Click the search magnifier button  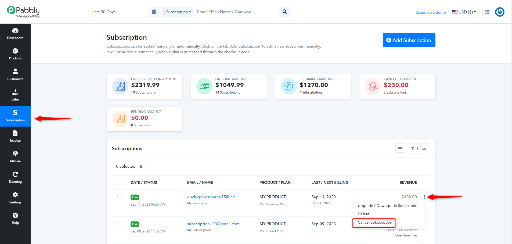pos(285,12)
